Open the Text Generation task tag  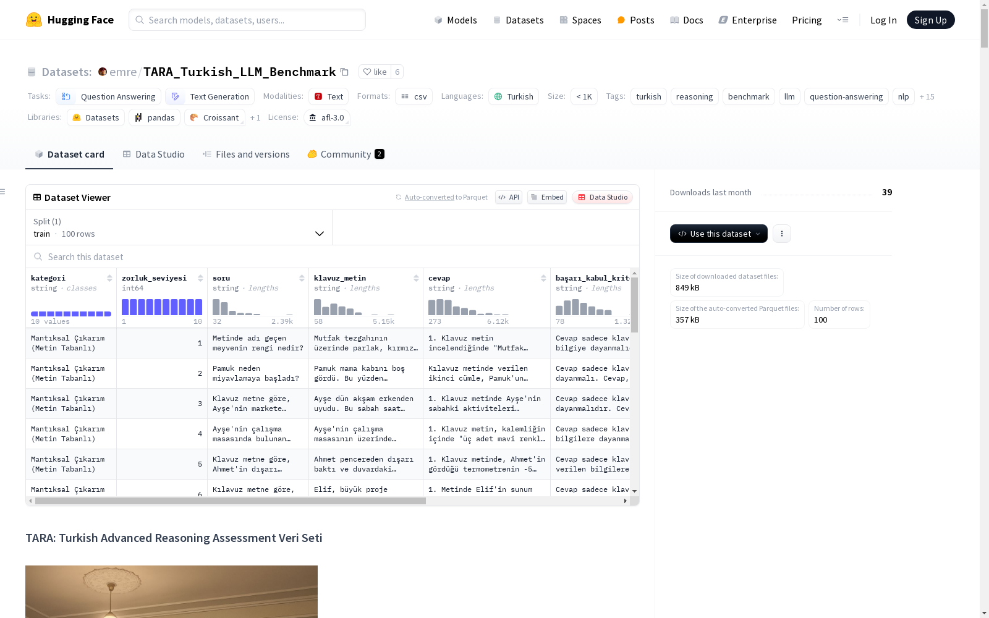coord(210,96)
